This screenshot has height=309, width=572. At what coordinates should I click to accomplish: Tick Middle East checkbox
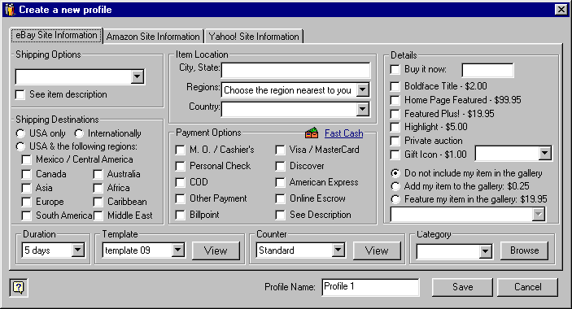tap(98, 215)
